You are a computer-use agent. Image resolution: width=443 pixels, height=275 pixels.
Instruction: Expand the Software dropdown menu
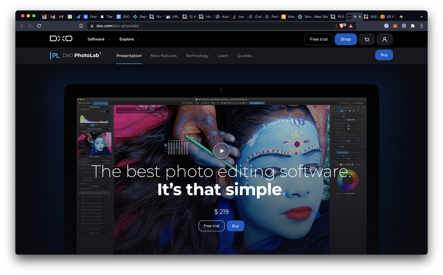[x=99, y=39]
